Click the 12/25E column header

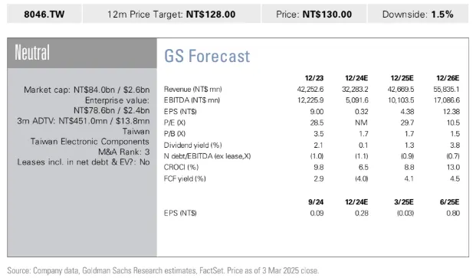tap(402, 78)
